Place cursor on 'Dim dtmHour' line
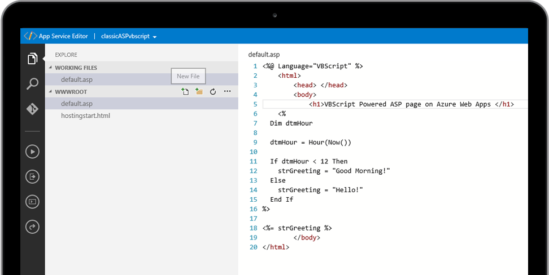Screen dimensions: 549x275 [291, 123]
